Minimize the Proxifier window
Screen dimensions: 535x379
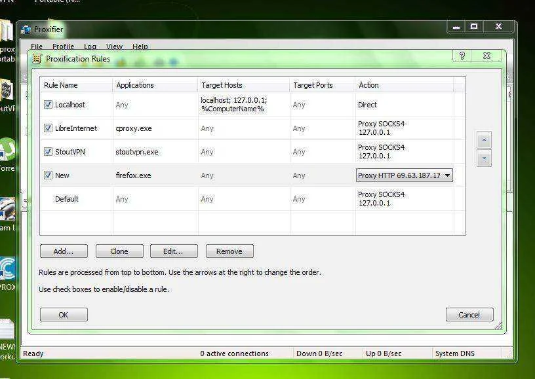[456, 27]
